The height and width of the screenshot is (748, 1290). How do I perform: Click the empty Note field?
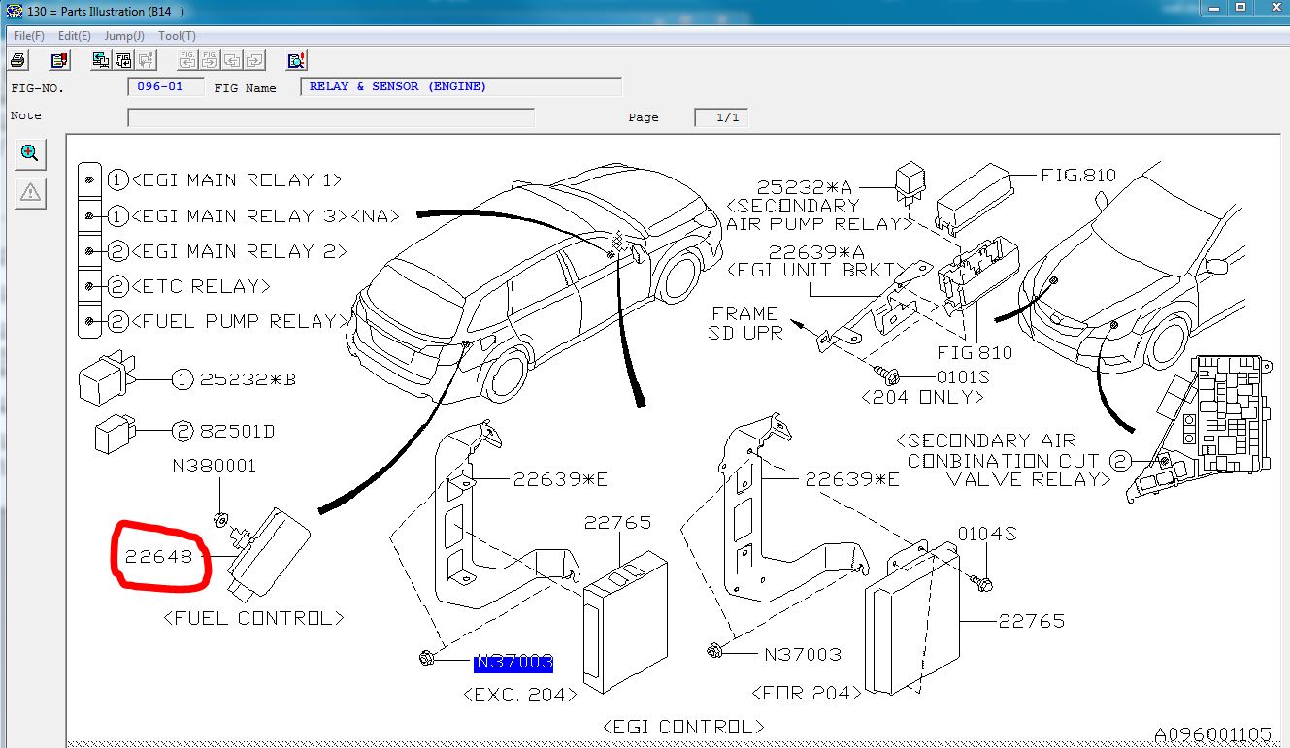pyautogui.click(x=330, y=117)
